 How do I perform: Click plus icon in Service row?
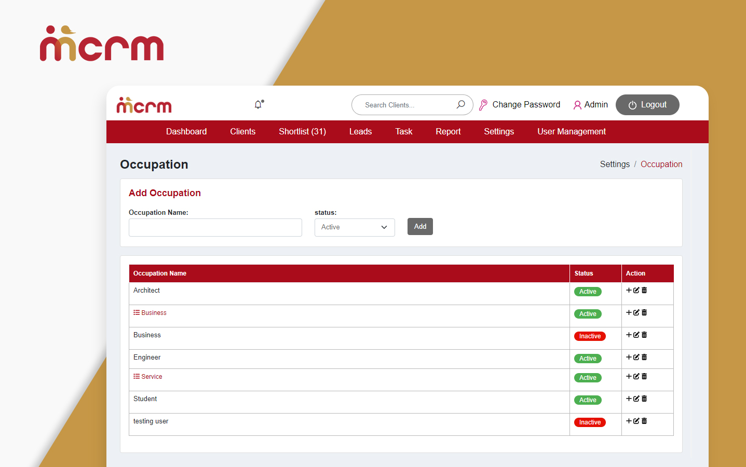629,376
